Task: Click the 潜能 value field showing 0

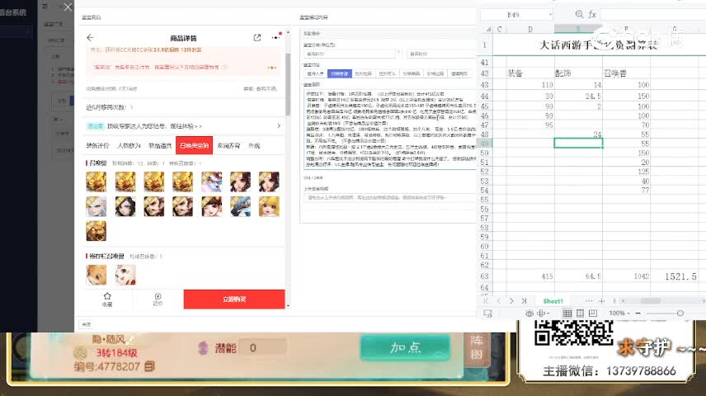Action: click(263, 348)
